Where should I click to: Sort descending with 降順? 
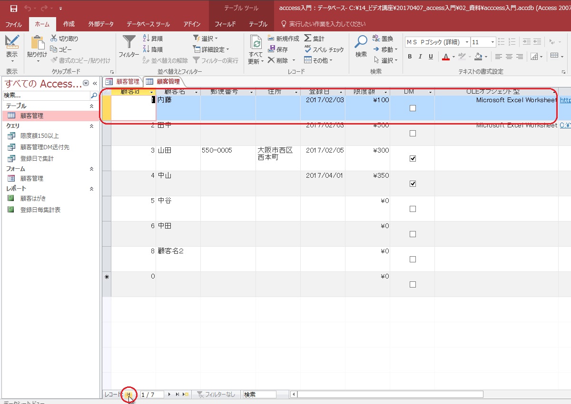[153, 49]
